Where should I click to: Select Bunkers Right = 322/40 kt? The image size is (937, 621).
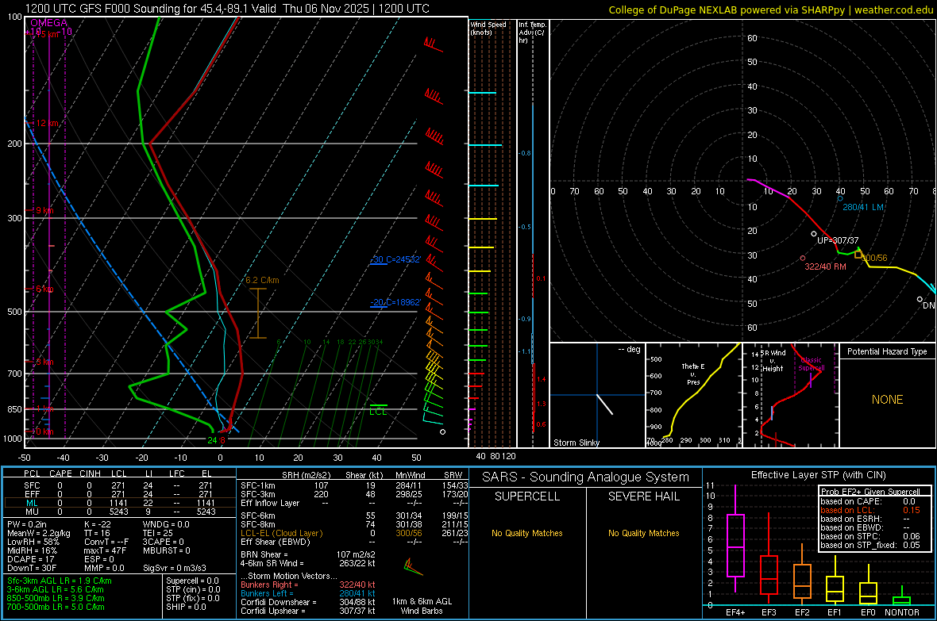(x=308, y=585)
